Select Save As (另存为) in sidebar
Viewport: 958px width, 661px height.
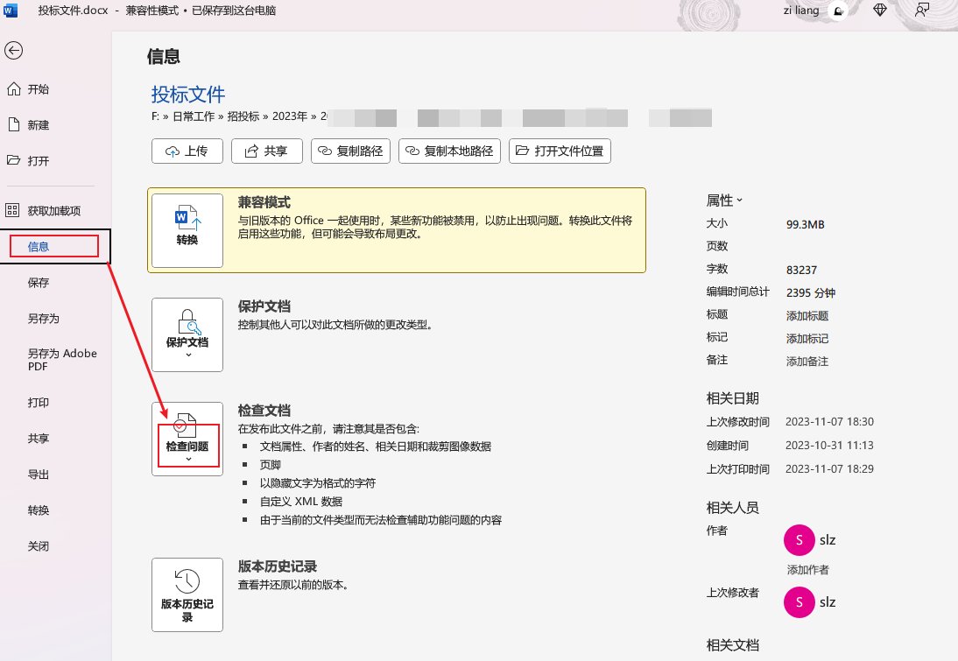44,319
